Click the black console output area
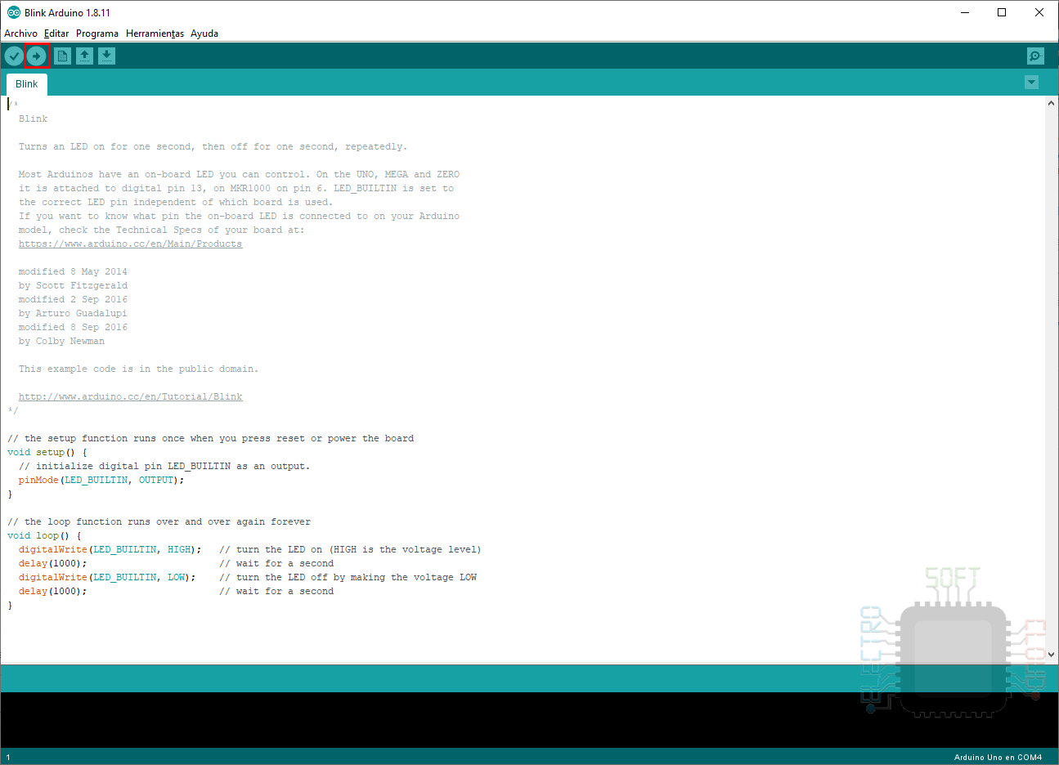 pyautogui.click(x=529, y=720)
